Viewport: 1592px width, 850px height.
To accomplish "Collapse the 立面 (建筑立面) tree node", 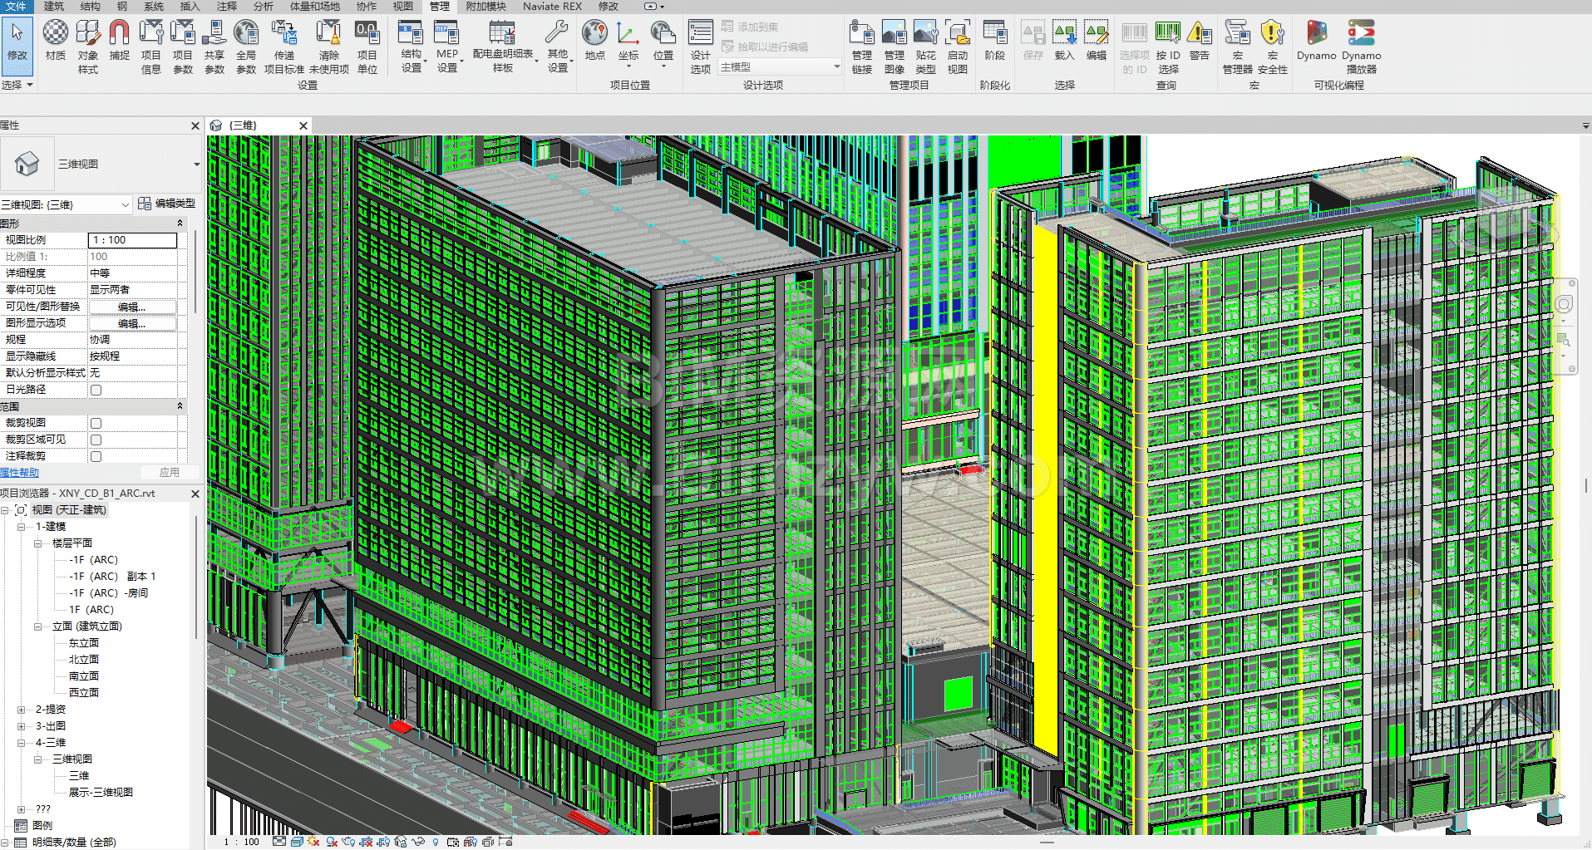I will pos(38,626).
